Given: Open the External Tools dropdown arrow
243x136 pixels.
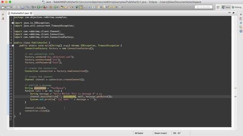Looking at the screenshot, I should click(47, 7).
